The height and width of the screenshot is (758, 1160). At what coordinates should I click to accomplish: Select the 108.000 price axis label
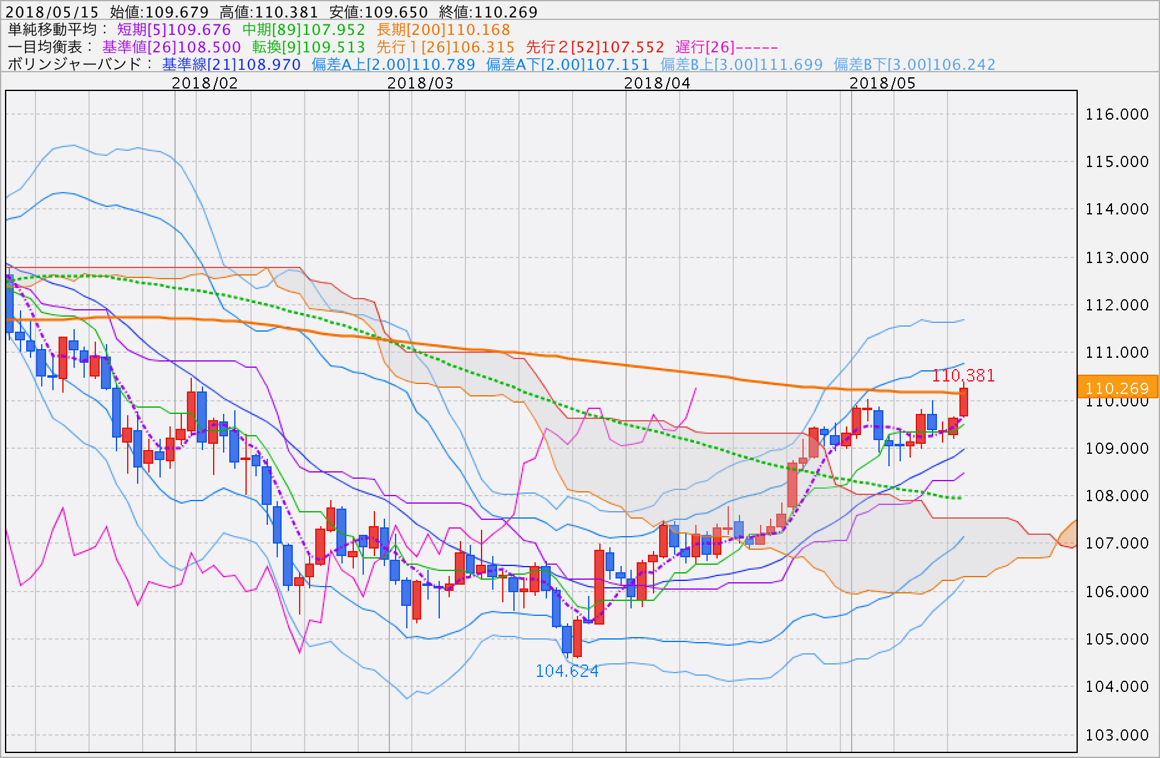coord(1117,496)
